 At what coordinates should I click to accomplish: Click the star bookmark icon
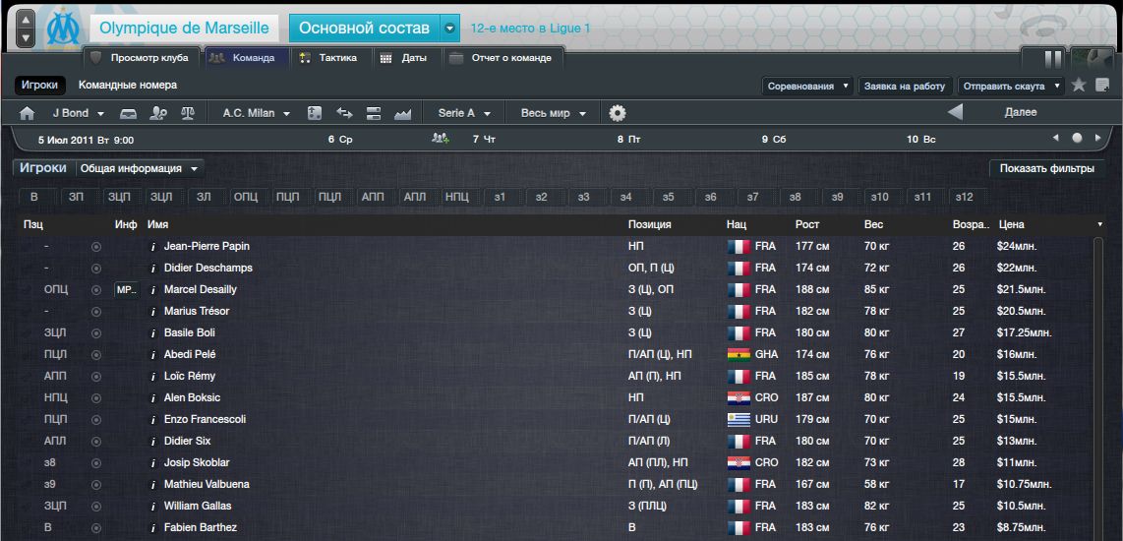click(1079, 86)
